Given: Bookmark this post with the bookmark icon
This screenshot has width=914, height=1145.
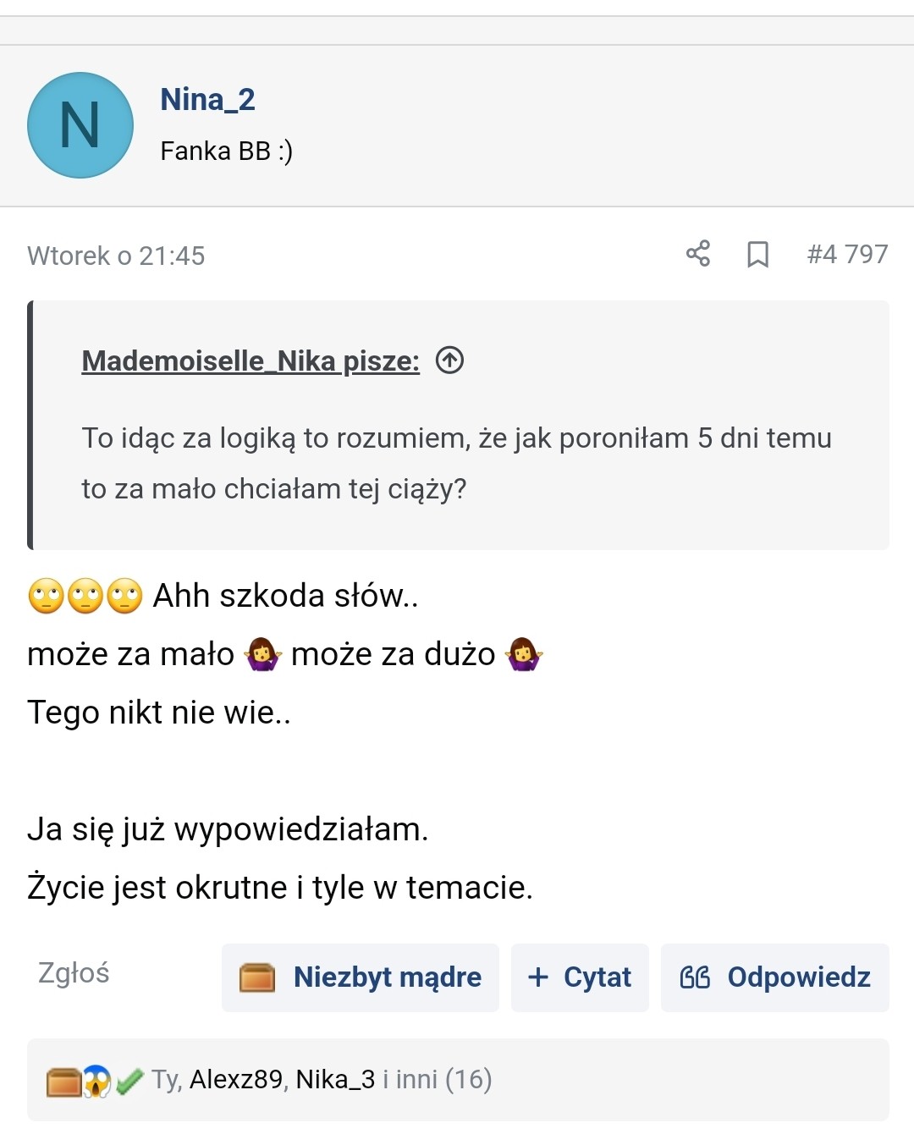Looking at the screenshot, I should click(x=757, y=254).
